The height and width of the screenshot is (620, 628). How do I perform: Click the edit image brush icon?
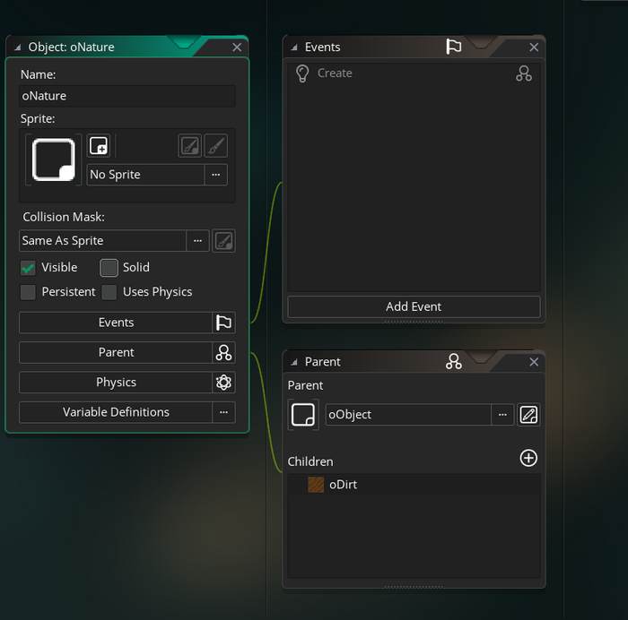216,146
